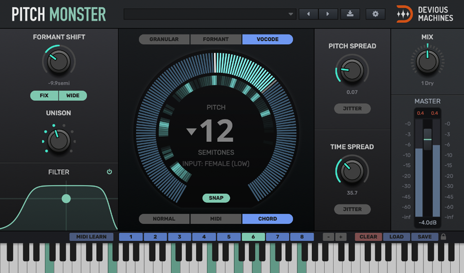Select chord slot 5
Viewport: 464px width, 273px height.
pyautogui.click(x=229, y=237)
